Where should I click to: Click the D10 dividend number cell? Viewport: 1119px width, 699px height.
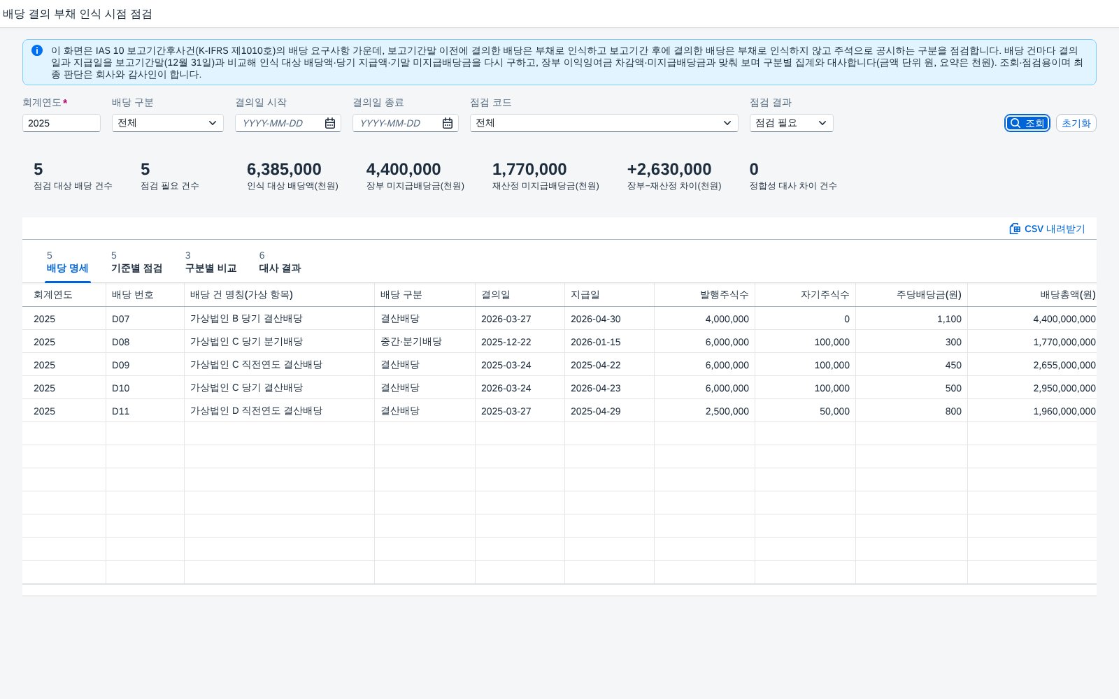(145, 388)
